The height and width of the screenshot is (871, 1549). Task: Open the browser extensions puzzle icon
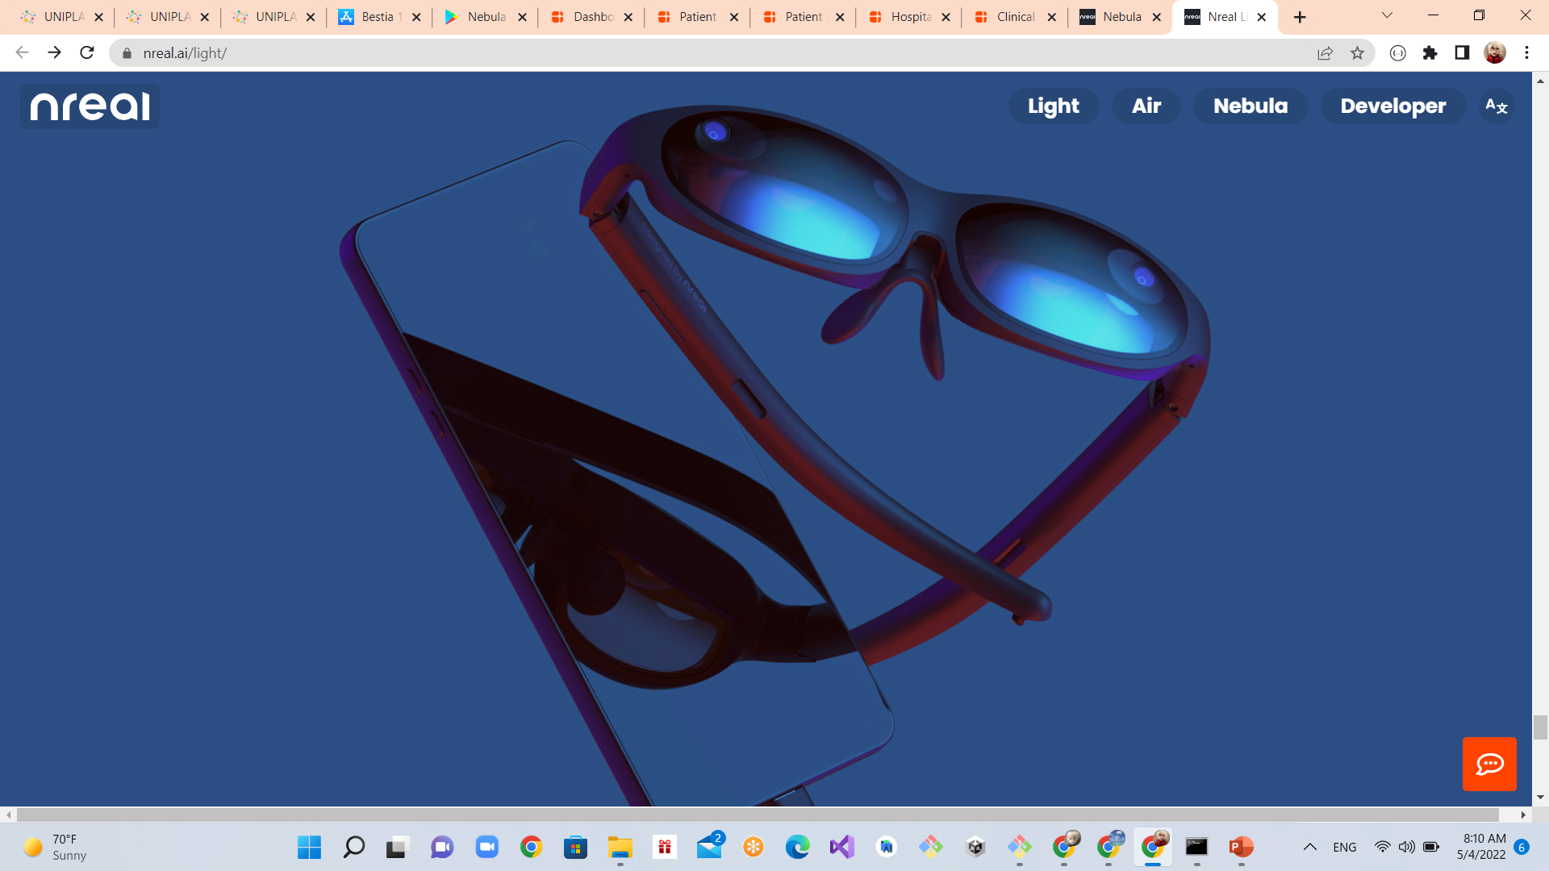(1430, 52)
